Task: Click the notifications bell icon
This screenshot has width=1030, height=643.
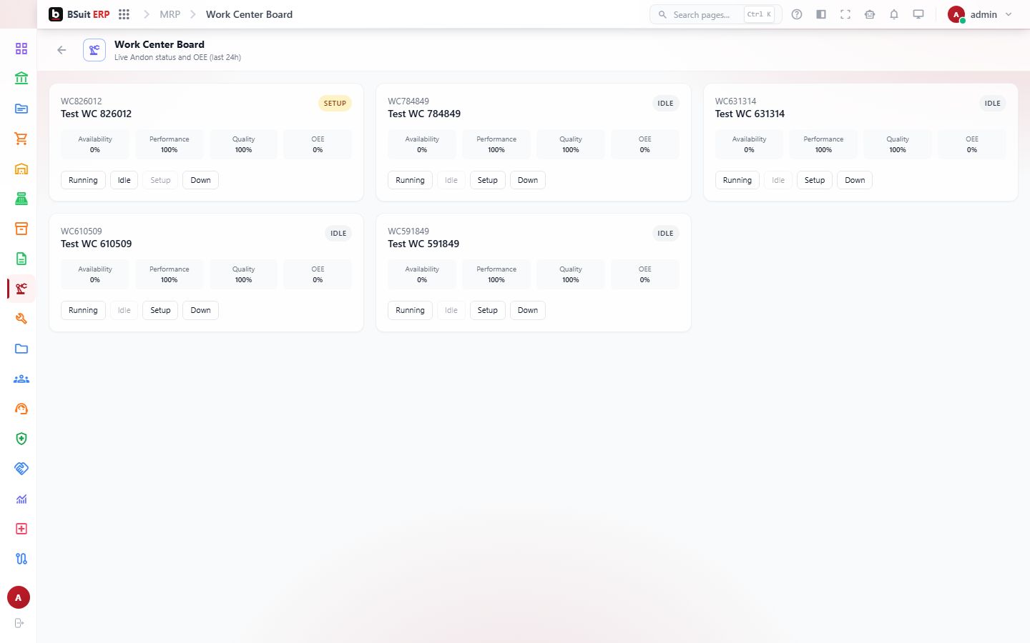Action: pyautogui.click(x=894, y=14)
